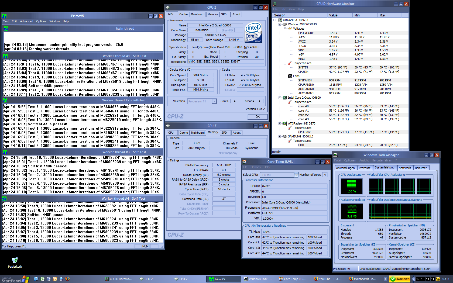Open the Select CPU dropdown in Core Temp
The image size is (453, 283).
coord(296,175)
